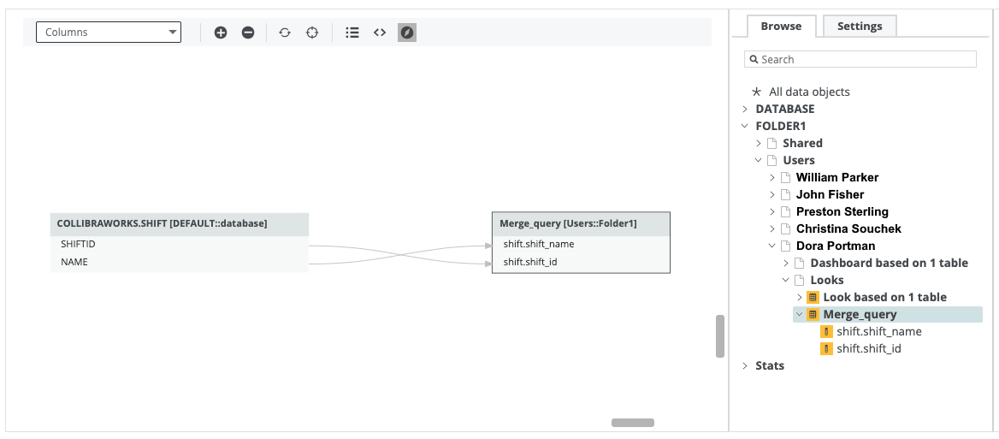
Task: Open the Columns dropdown
Action: 109,33
